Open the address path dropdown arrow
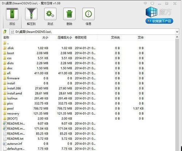The height and width of the screenshot is (151, 182). pyautogui.click(x=177, y=32)
